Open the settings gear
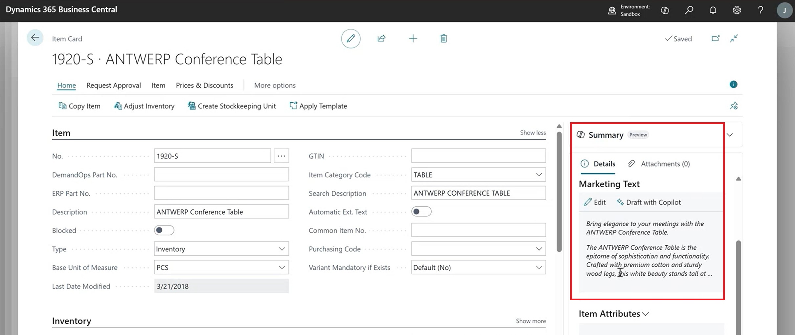Image resolution: width=795 pixels, height=335 pixels. click(x=737, y=10)
